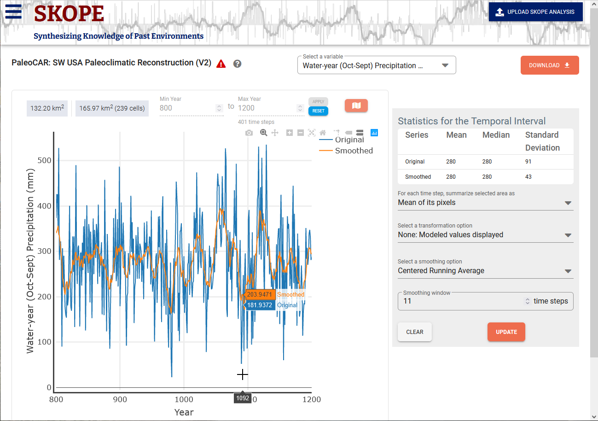
Task: Click the 500 tick label on y-axis
Action: tap(44, 160)
